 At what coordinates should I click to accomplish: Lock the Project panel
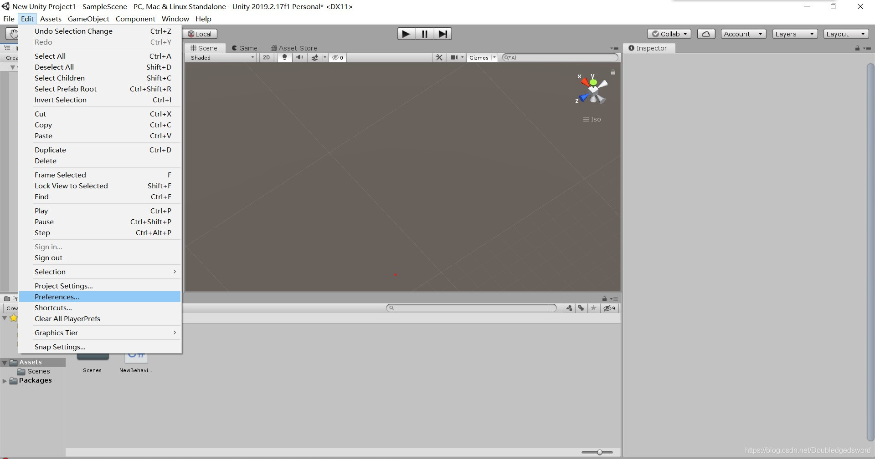[x=604, y=299]
